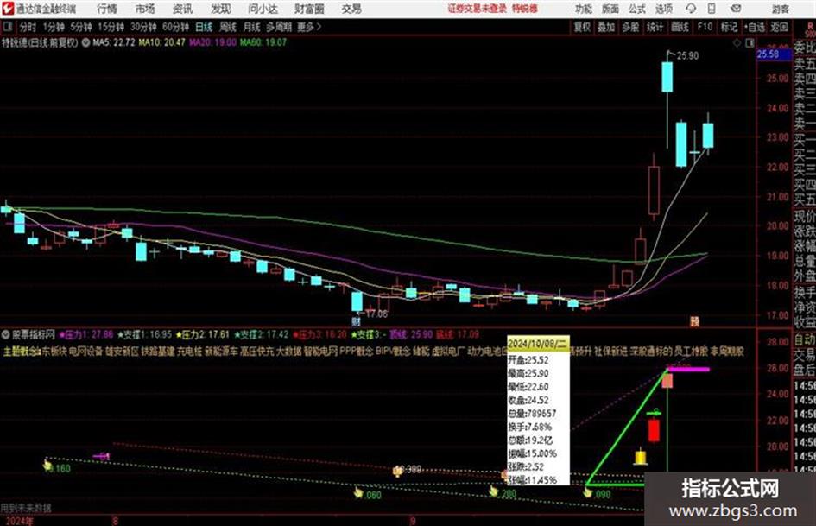Click the headset support icon
Image resolution: width=816 pixels, height=526 pixels.
(x=691, y=9)
